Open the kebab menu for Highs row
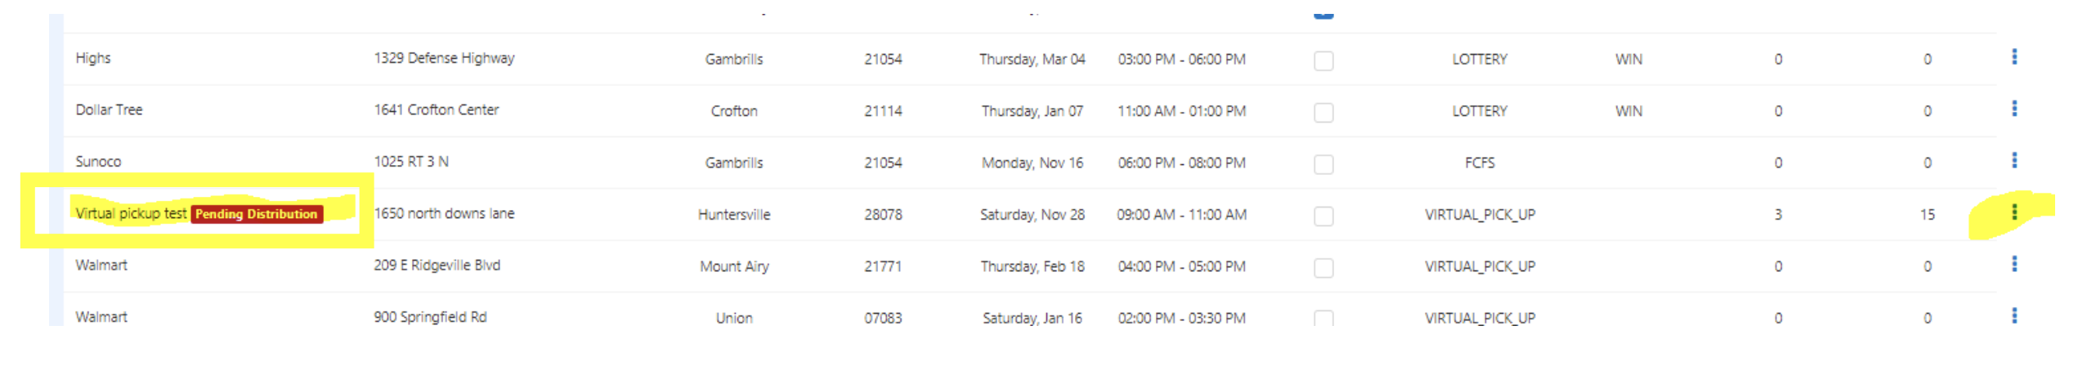2078x366 pixels. click(2014, 57)
